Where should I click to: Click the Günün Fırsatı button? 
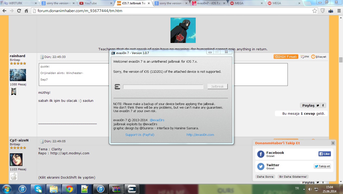click(x=286, y=57)
